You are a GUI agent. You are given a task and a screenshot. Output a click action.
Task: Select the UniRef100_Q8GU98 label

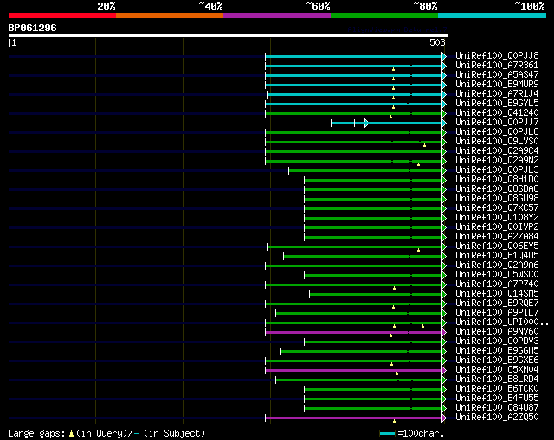[x=497, y=198]
